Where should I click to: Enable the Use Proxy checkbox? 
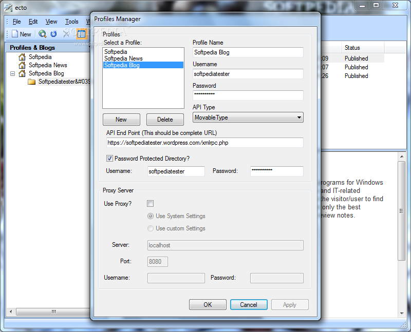pos(150,203)
